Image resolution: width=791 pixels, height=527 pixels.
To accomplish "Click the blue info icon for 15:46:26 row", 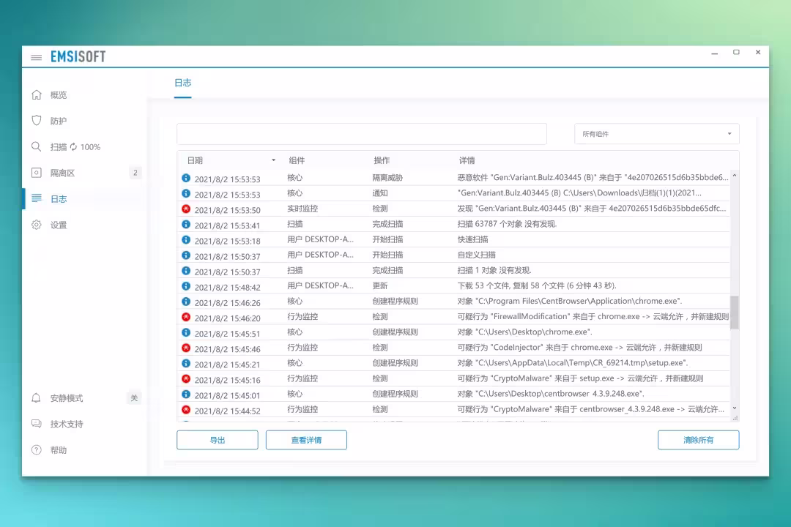I will 186,302.
